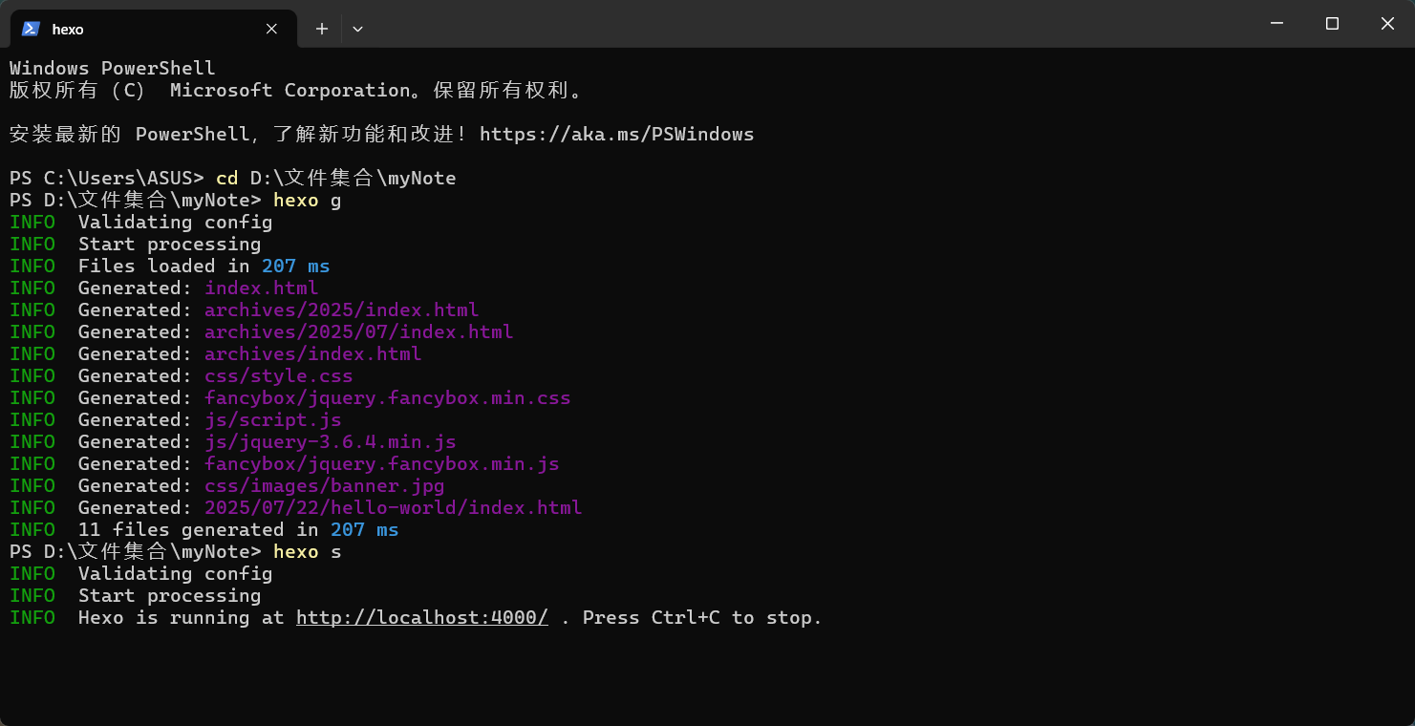Click the PowerShell icon on the hexo tab
This screenshot has height=726, width=1415.
31,29
